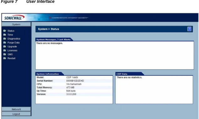
Task: Click the folder icon beside Licenses
Action: pos(5,50)
